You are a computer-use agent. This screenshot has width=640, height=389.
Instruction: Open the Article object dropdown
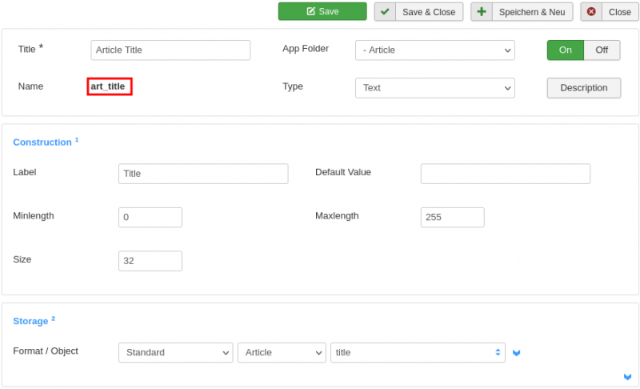pyautogui.click(x=282, y=353)
